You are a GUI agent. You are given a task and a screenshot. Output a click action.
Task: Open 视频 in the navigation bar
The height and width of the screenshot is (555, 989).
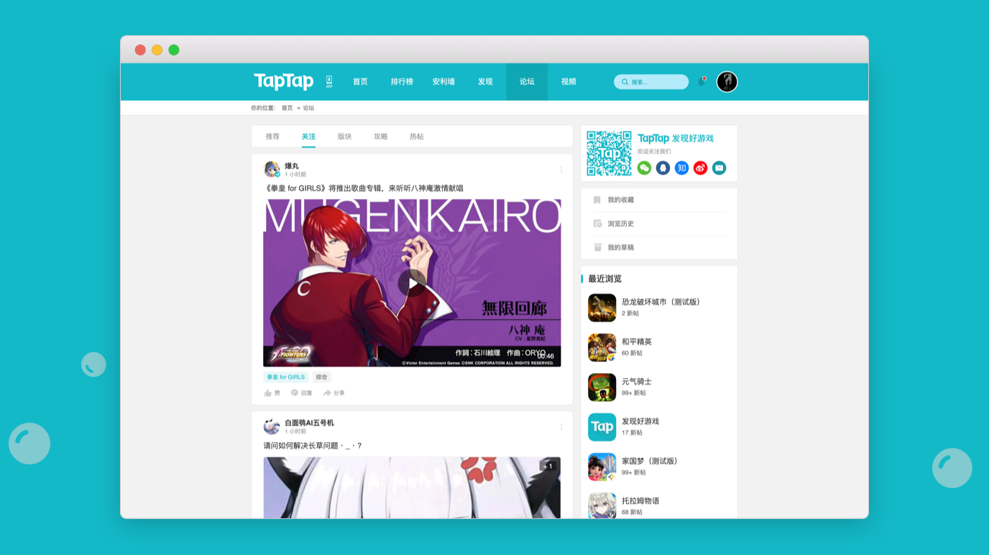(x=569, y=82)
